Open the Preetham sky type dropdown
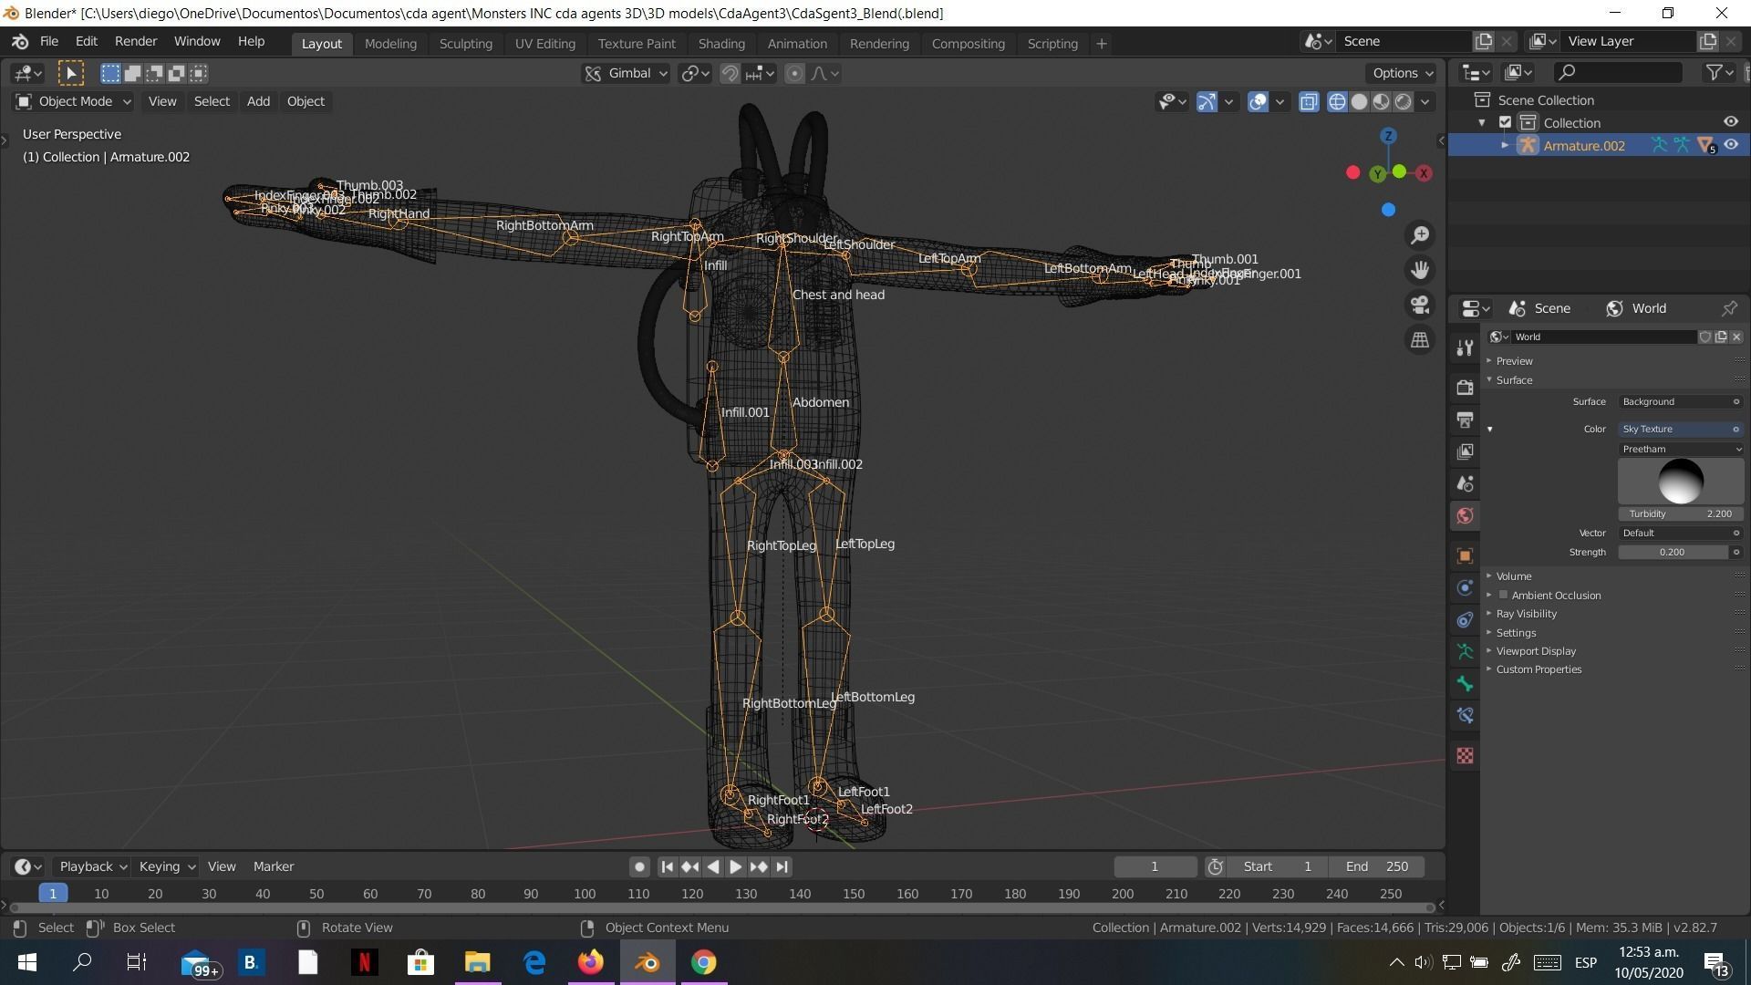The width and height of the screenshot is (1751, 985). tap(1681, 449)
